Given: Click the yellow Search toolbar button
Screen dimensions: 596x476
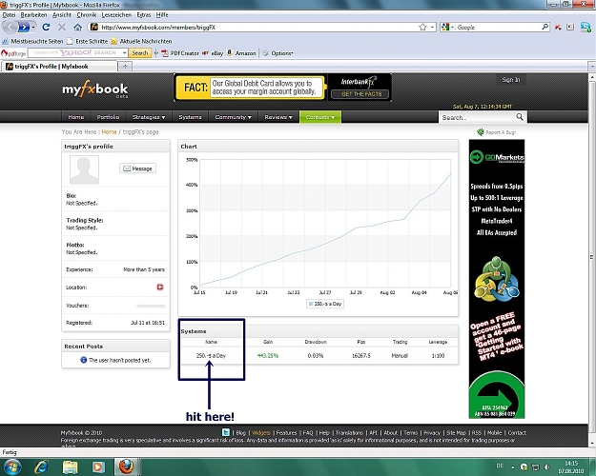Looking at the screenshot, I should 140,53.
